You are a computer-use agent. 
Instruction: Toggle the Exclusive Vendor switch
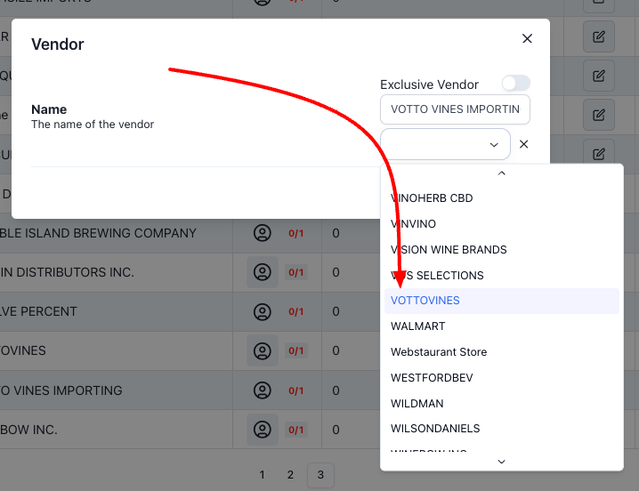(x=516, y=83)
